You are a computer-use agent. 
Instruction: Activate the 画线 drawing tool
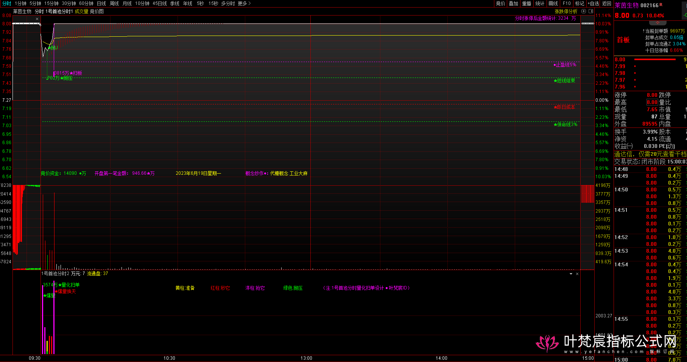[553, 3]
